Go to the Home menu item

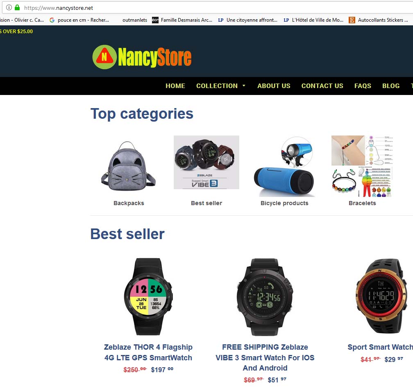(175, 86)
